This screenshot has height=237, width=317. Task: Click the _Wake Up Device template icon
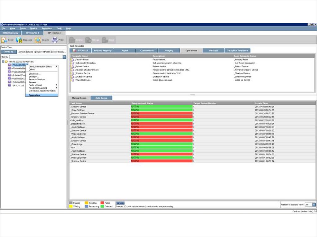point(72,80)
